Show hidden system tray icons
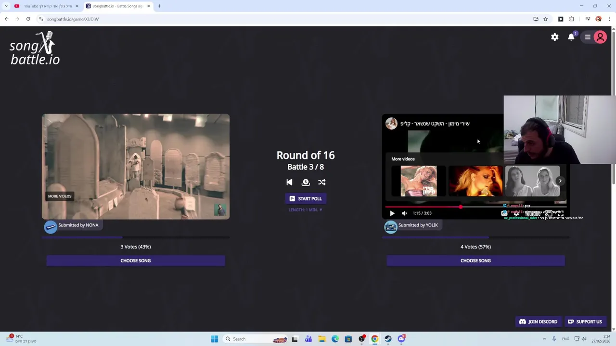616x346 pixels. [x=544, y=339]
